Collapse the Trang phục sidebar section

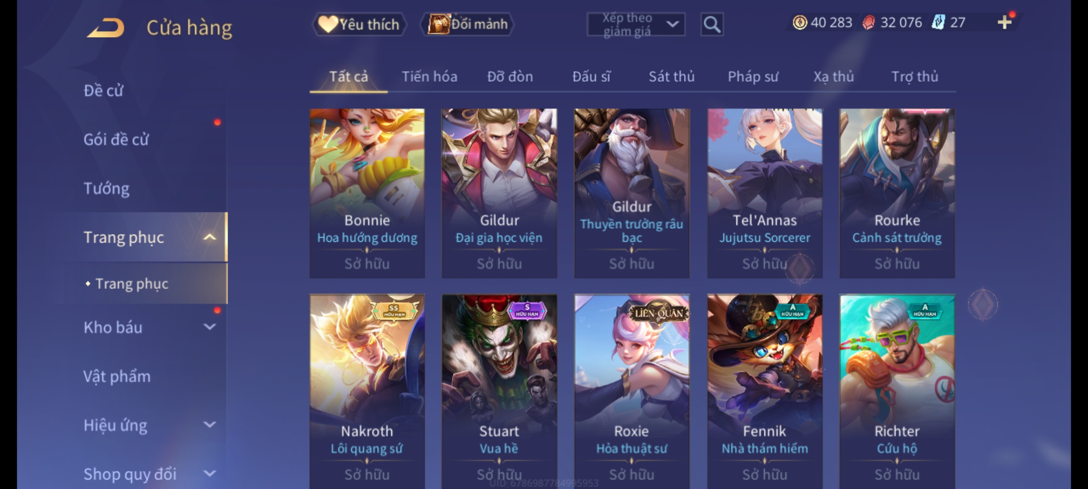pos(209,237)
